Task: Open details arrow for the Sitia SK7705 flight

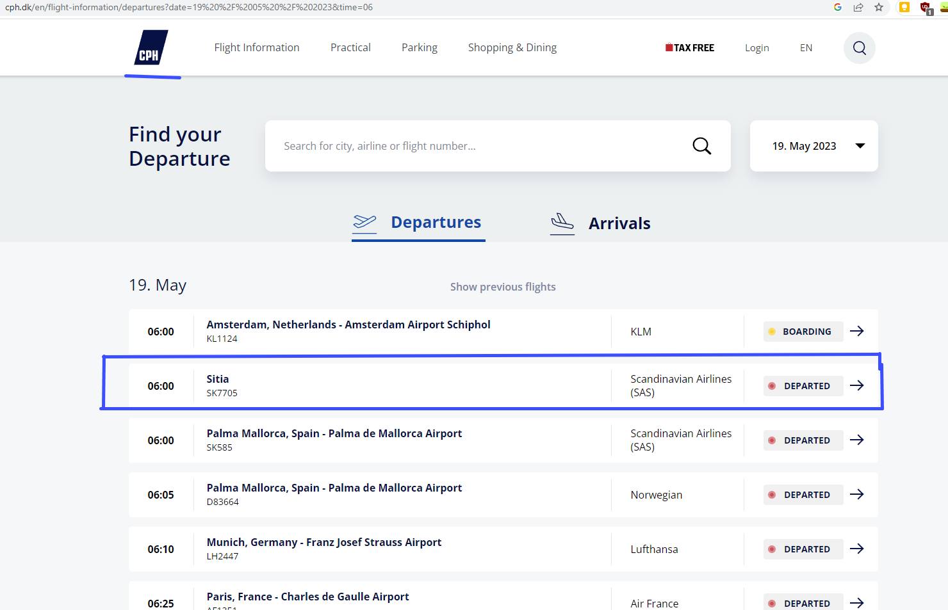Action: (x=856, y=386)
